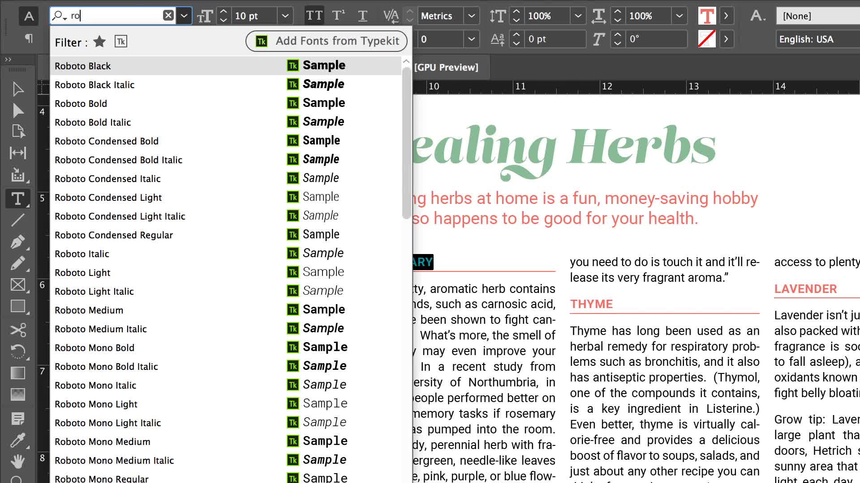Filter fonts by favorites star

point(99,42)
